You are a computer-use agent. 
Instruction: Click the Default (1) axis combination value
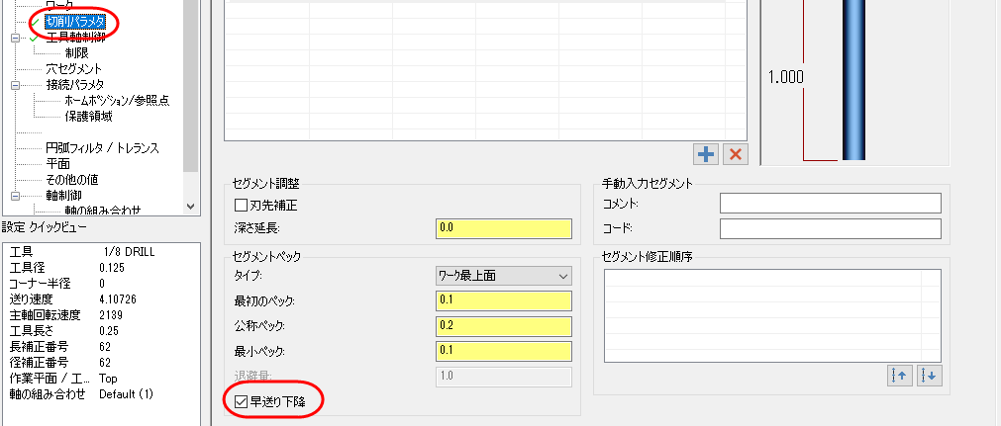127,394
